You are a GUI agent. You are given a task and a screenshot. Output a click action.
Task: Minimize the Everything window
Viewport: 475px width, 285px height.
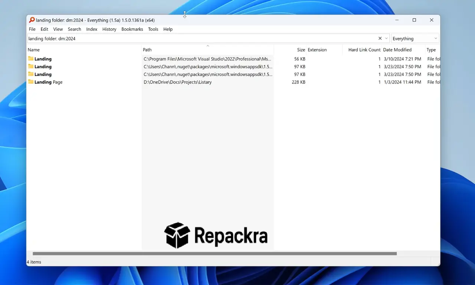(x=397, y=20)
